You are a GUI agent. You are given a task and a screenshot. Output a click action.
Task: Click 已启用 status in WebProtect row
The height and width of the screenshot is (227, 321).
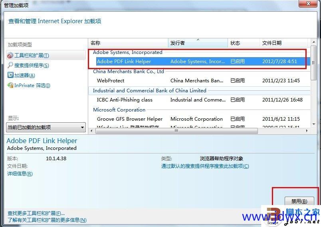(x=238, y=80)
